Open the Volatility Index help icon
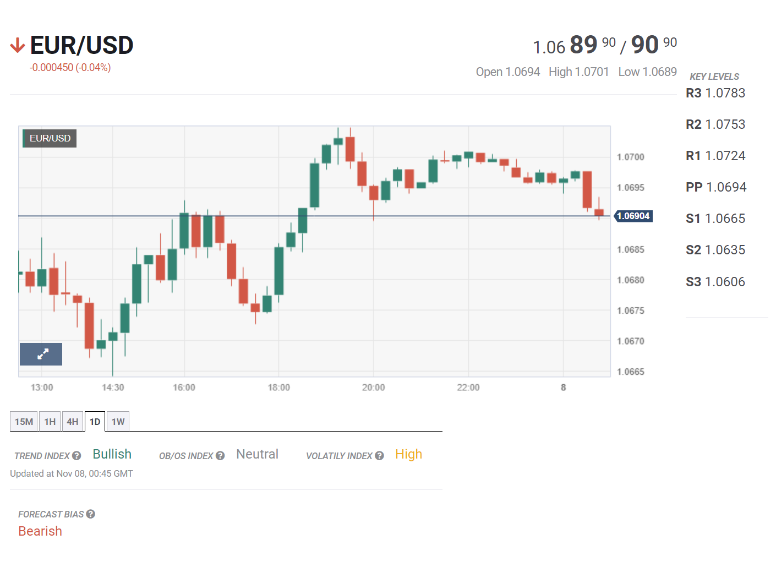Viewport: 776px width, 567px height. (379, 456)
